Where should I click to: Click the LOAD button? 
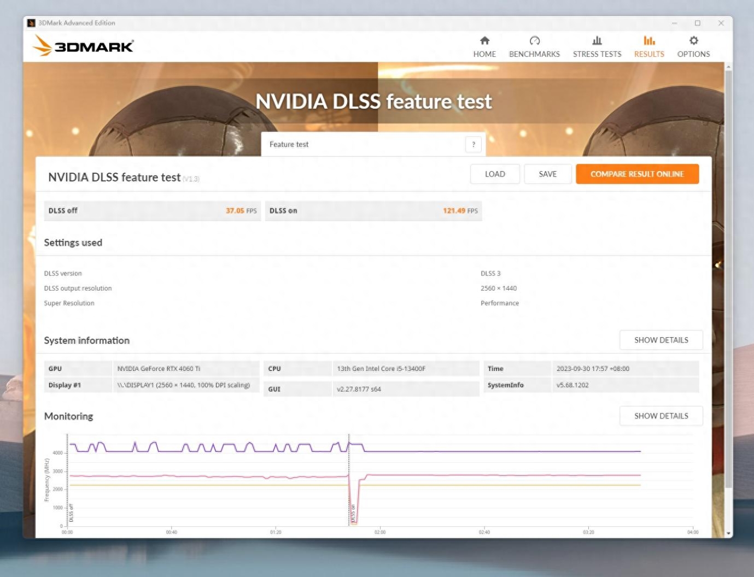(x=495, y=174)
